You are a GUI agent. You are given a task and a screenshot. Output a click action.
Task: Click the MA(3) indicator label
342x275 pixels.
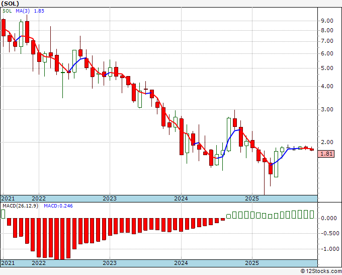click(x=23, y=11)
